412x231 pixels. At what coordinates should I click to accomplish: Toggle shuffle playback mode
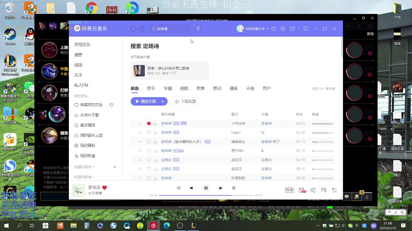[179, 188]
